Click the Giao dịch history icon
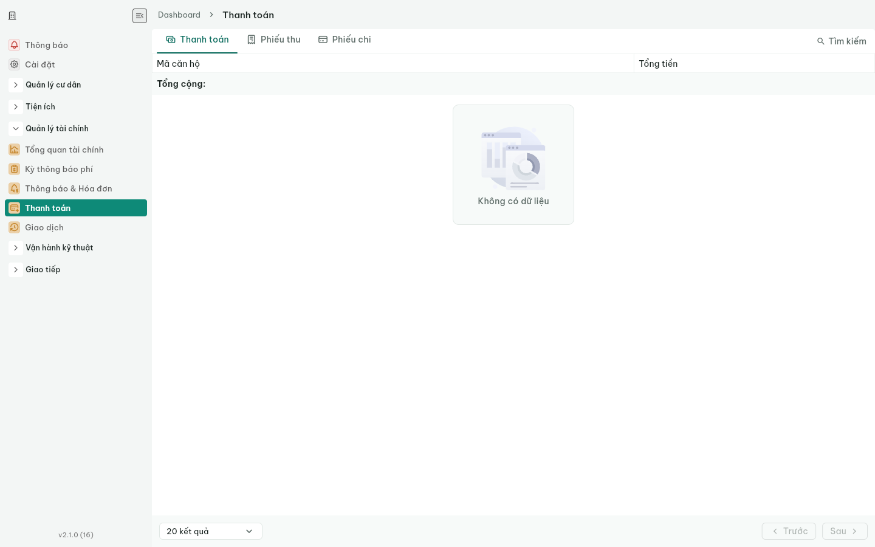 coord(15,227)
